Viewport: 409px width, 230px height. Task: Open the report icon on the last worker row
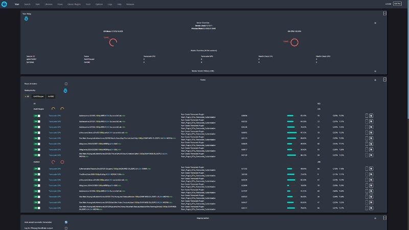(x=372, y=209)
